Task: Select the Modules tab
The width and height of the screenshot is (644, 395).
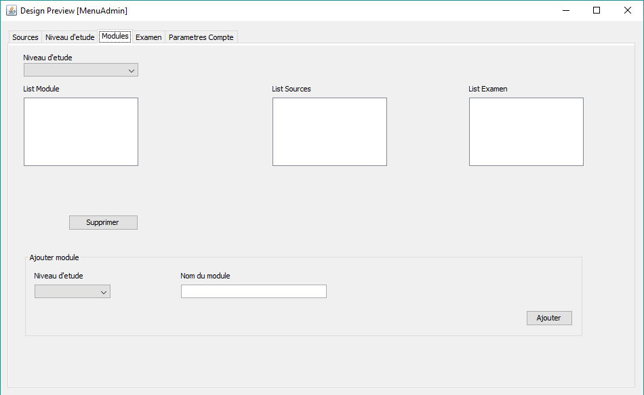Action: click(x=115, y=36)
